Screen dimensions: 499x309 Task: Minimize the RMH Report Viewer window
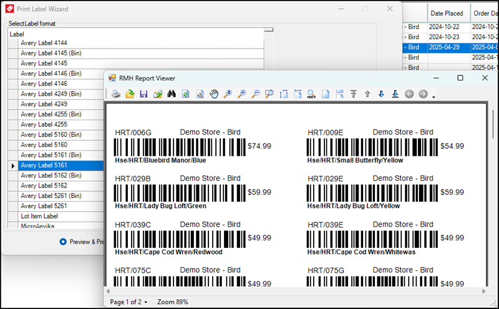coord(436,78)
